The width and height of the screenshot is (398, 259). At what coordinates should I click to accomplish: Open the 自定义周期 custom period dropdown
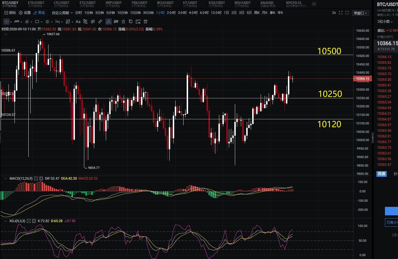tap(62, 13)
